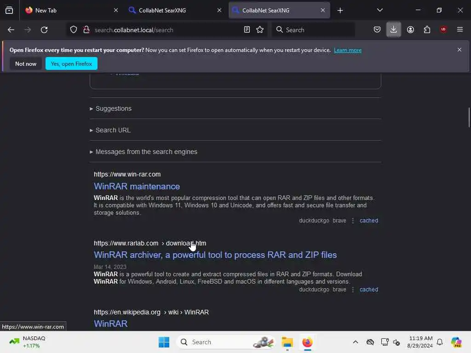
Task: Open Save to Pocket icon
Action: click(x=377, y=30)
